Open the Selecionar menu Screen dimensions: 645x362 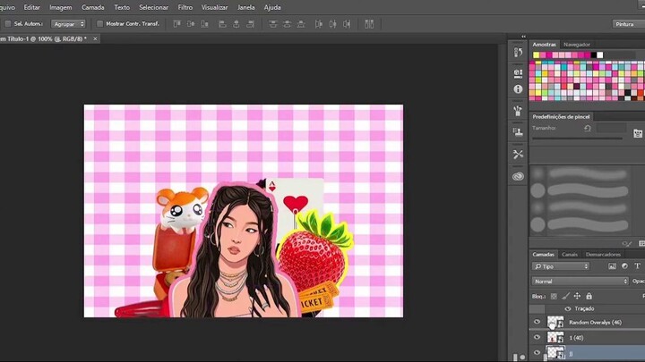(x=153, y=7)
